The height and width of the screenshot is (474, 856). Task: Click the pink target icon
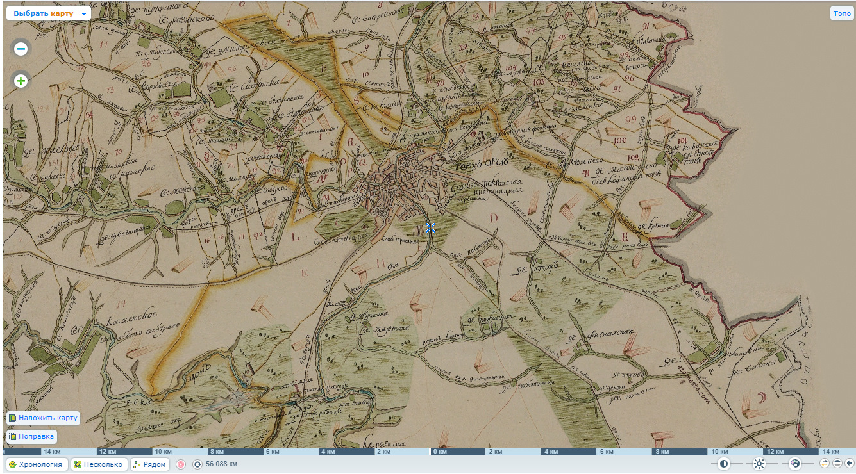pyautogui.click(x=181, y=464)
